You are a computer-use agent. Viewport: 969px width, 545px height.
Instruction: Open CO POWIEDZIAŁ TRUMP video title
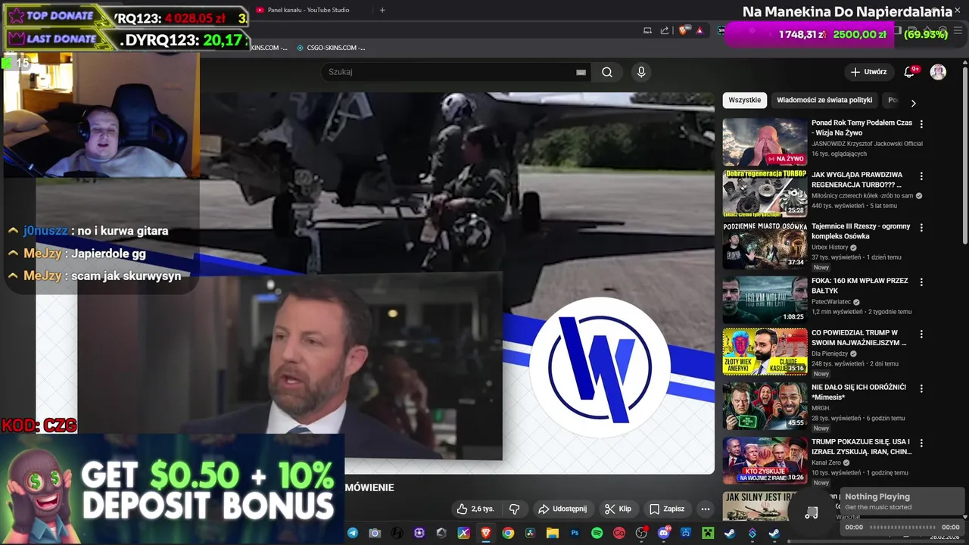click(x=858, y=338)
